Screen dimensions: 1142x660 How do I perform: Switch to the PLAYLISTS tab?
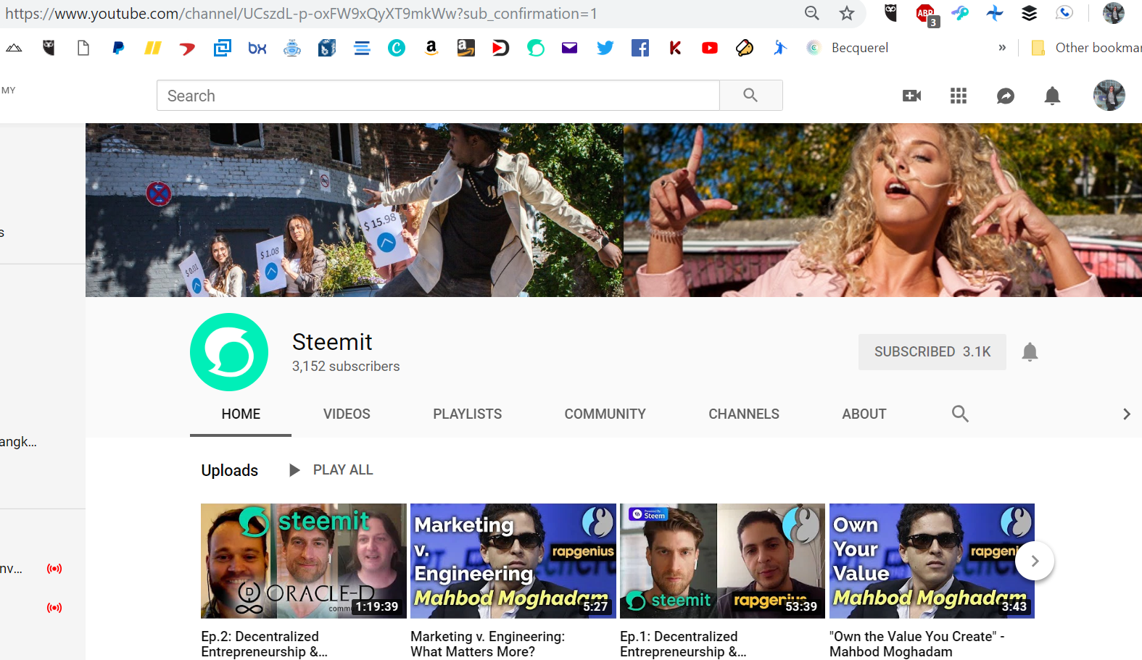pos(468,414)
